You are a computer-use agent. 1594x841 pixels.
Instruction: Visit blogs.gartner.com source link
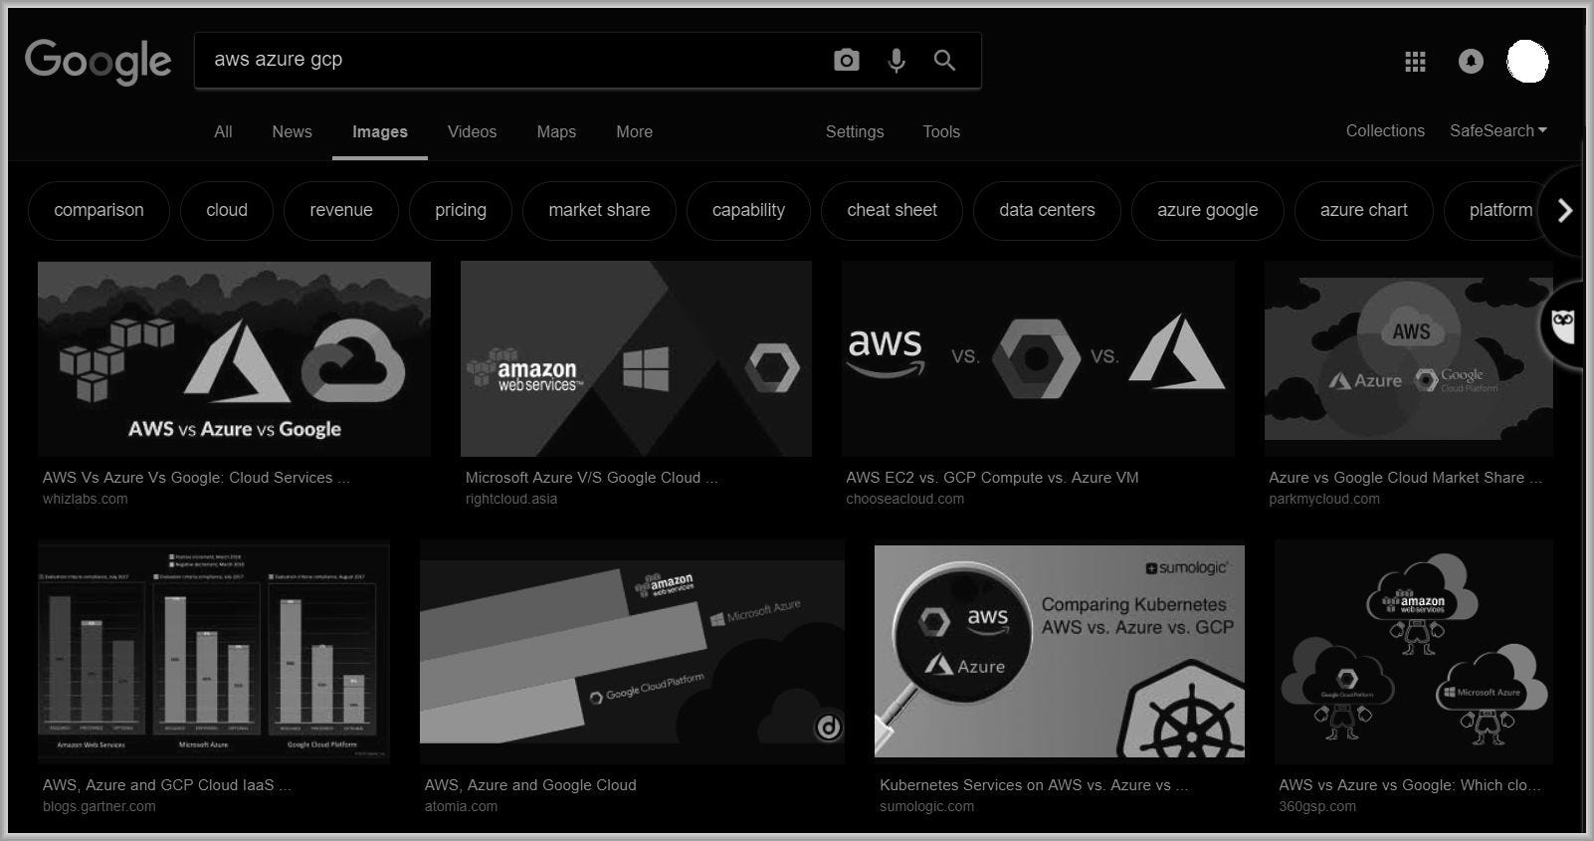99,806
